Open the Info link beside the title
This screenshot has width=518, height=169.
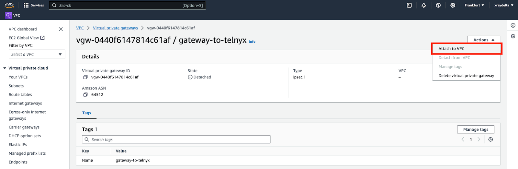pyautogui.click(x=252, y=42)
